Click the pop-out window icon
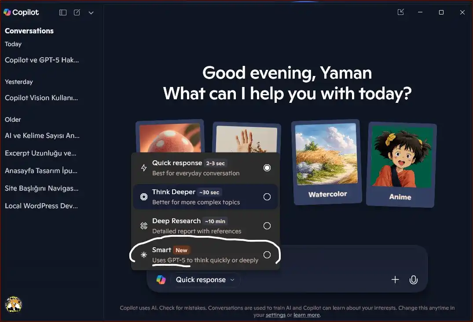The width and height of the screenshot is (473, 322). click(400, 12)
